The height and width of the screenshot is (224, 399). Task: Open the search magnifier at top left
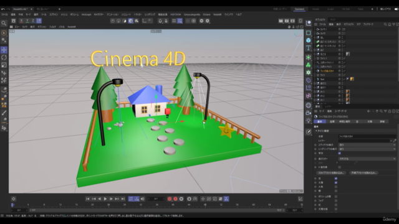[x=4, y=24]
